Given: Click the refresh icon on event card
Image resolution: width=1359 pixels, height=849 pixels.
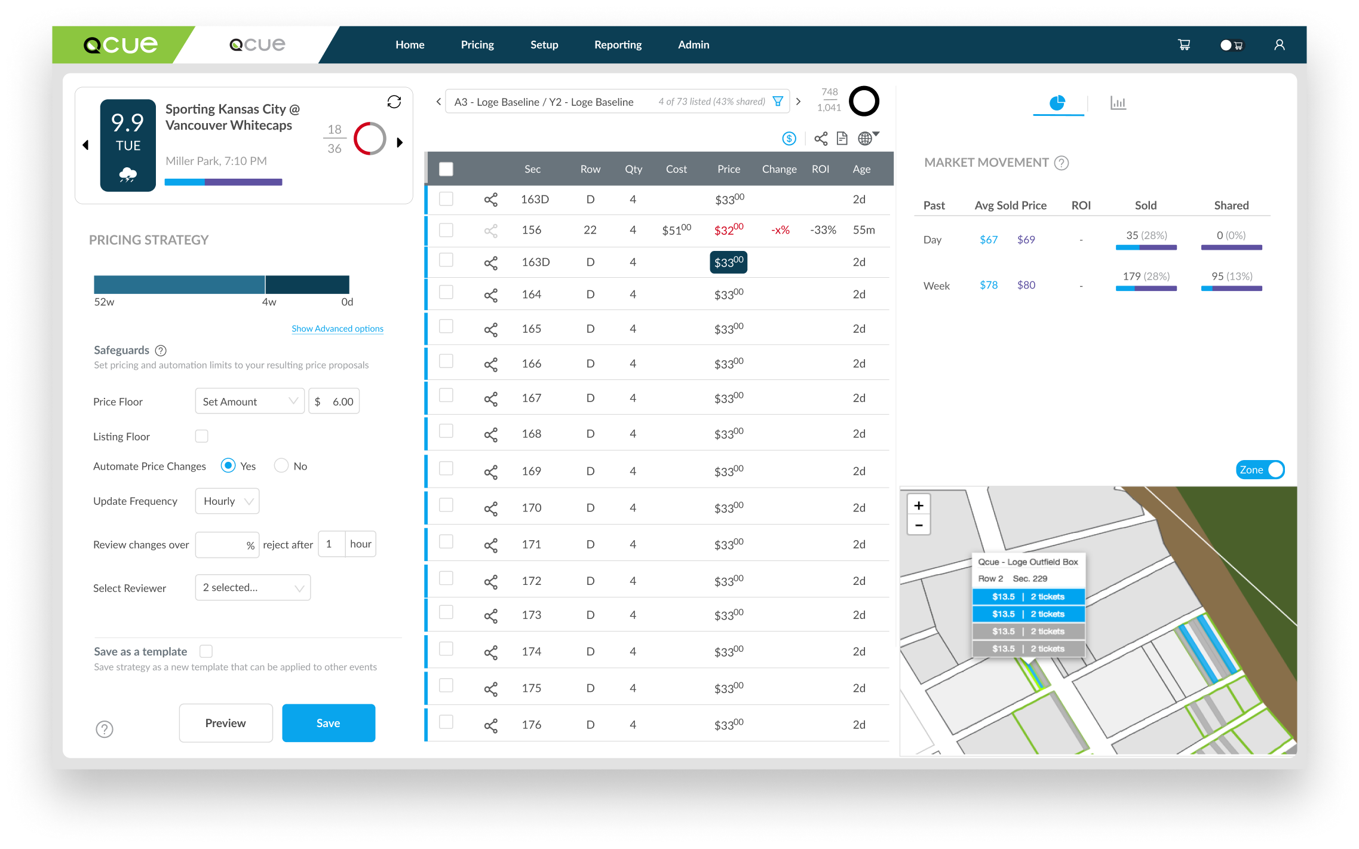Looking at the screenshot, I should 394,102.
